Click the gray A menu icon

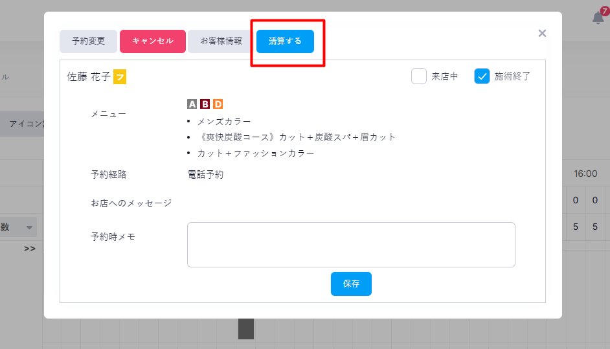pos(192,104)
